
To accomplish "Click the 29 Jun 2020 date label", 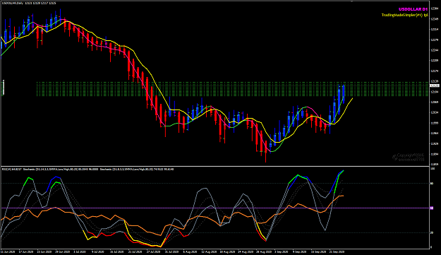I will click(62, 251).
